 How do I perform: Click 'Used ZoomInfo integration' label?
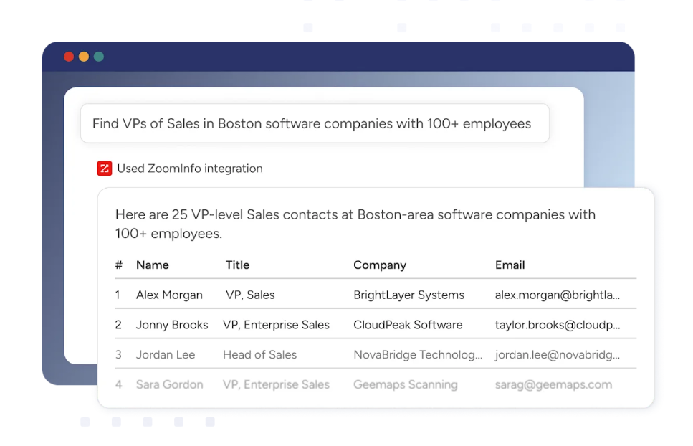point(190,169)
